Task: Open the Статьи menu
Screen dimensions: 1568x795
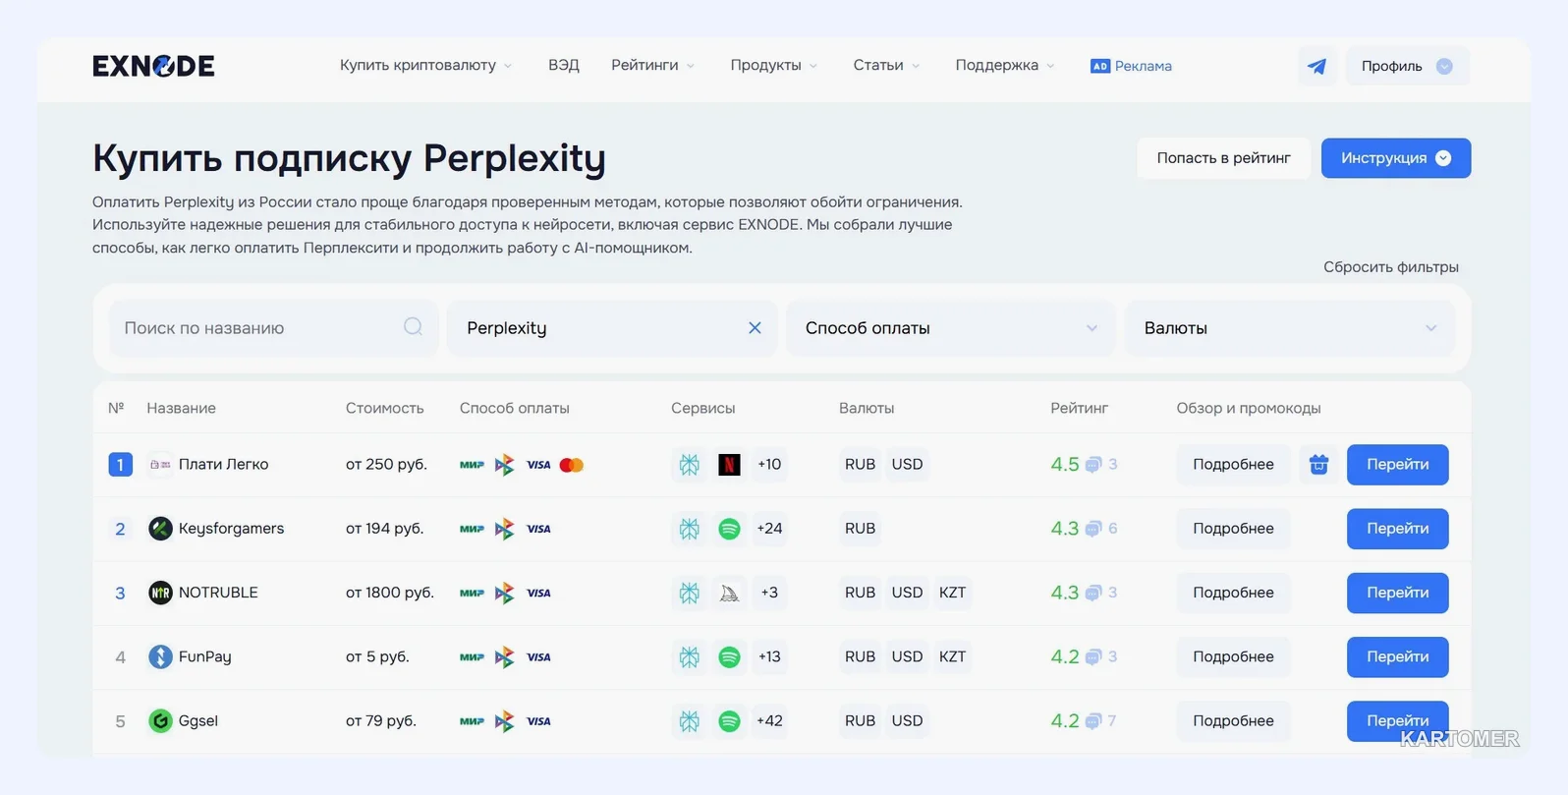Action: coord(886,65)
